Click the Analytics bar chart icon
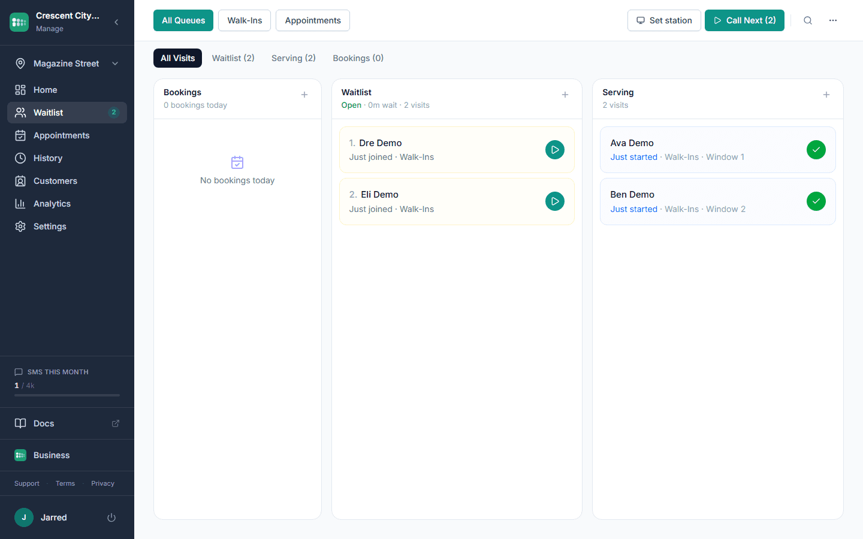Image resolution: width=863 pixels, height=539 pixels. [x=20, y=204]
